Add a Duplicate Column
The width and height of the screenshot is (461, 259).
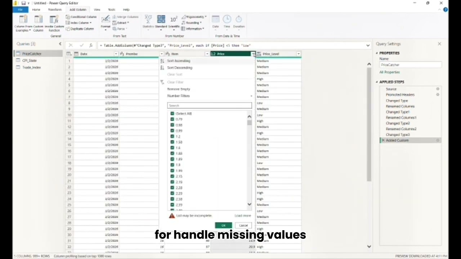pos(80,29)
